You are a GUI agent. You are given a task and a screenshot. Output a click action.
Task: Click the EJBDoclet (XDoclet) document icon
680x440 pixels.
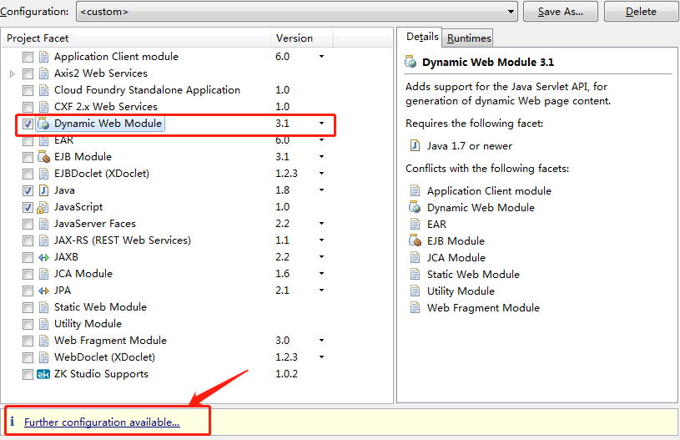(x=43, y=174)
